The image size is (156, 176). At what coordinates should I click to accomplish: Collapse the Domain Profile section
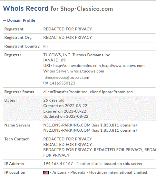coord(21,20)
